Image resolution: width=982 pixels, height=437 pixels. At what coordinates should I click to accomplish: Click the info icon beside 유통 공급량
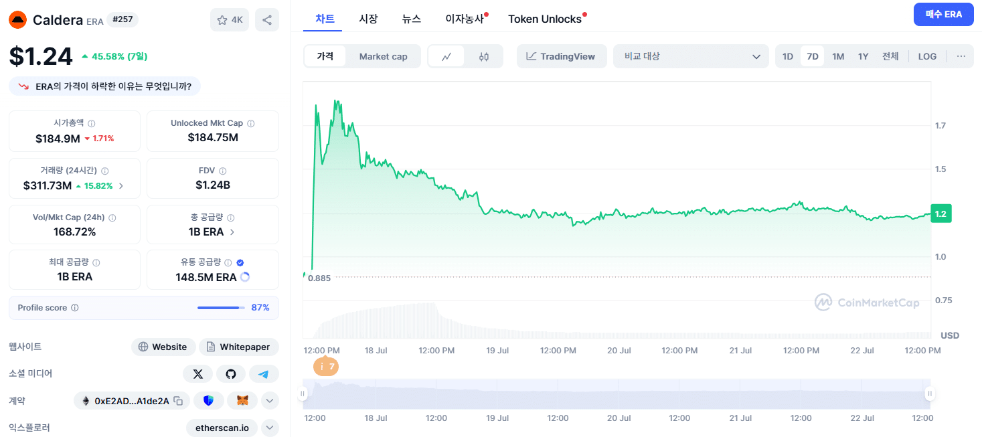click(228, 262)
